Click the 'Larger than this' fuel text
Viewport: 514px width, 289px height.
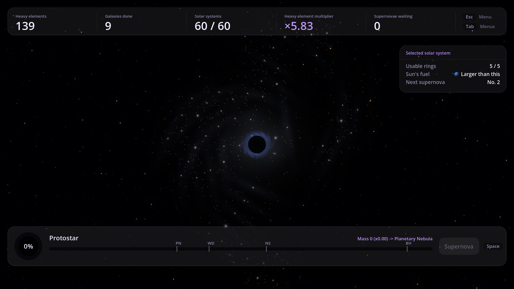click(x=481, y=74)
